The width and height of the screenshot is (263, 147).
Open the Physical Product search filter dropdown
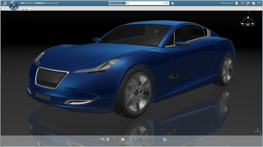point(117,3)
